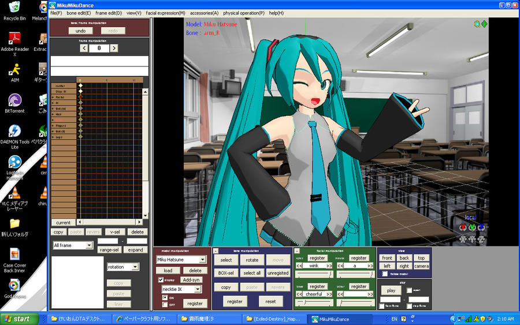This screenshot has width=520, height=325.
Task: Open Case Cover Back Inner file icon
Action: (x=14, y=260)
